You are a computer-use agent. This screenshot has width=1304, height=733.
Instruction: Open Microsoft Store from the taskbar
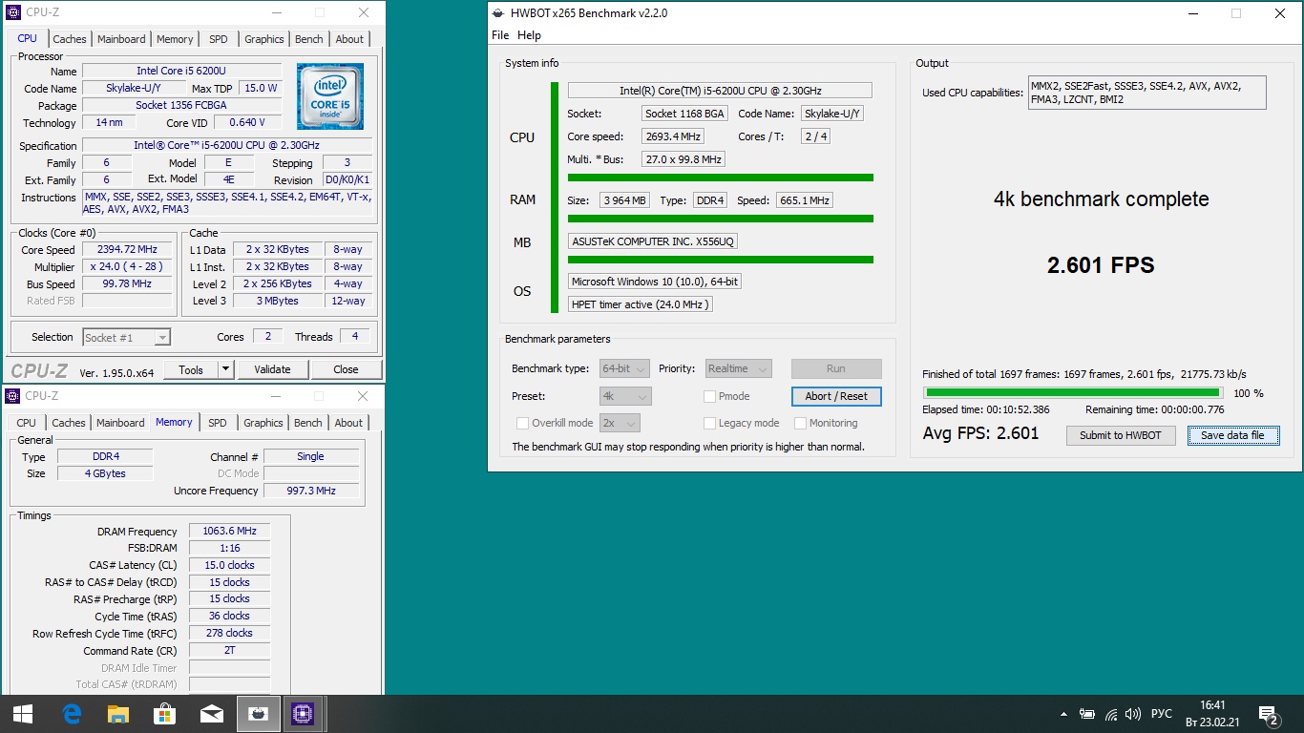coord(164,714)
